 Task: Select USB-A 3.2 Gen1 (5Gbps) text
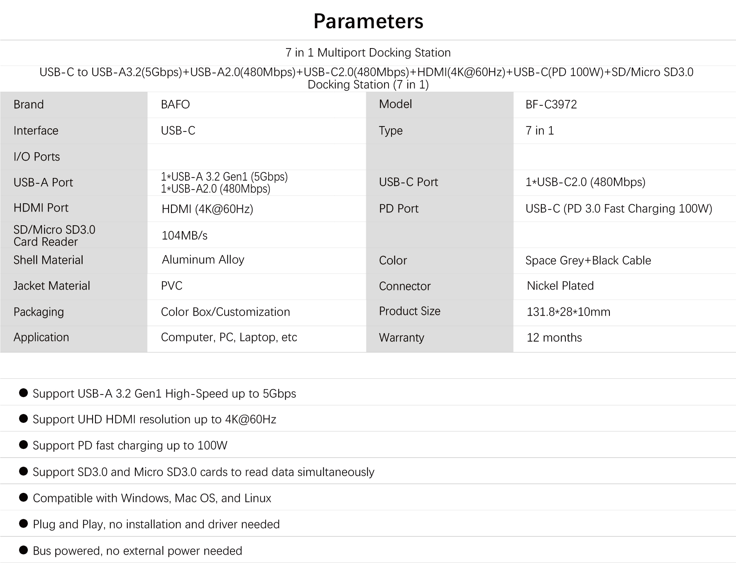click(x=224, y=176)
